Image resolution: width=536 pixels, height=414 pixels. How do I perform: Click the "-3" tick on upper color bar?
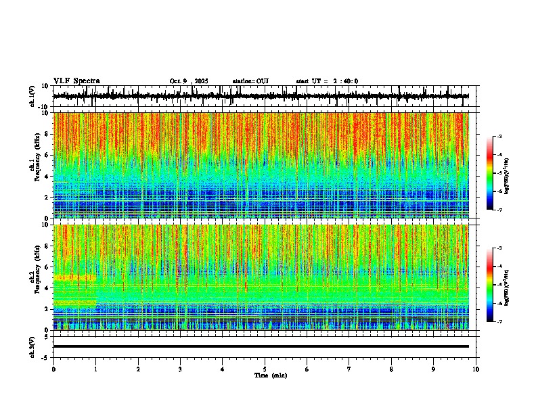click(499, 136)
